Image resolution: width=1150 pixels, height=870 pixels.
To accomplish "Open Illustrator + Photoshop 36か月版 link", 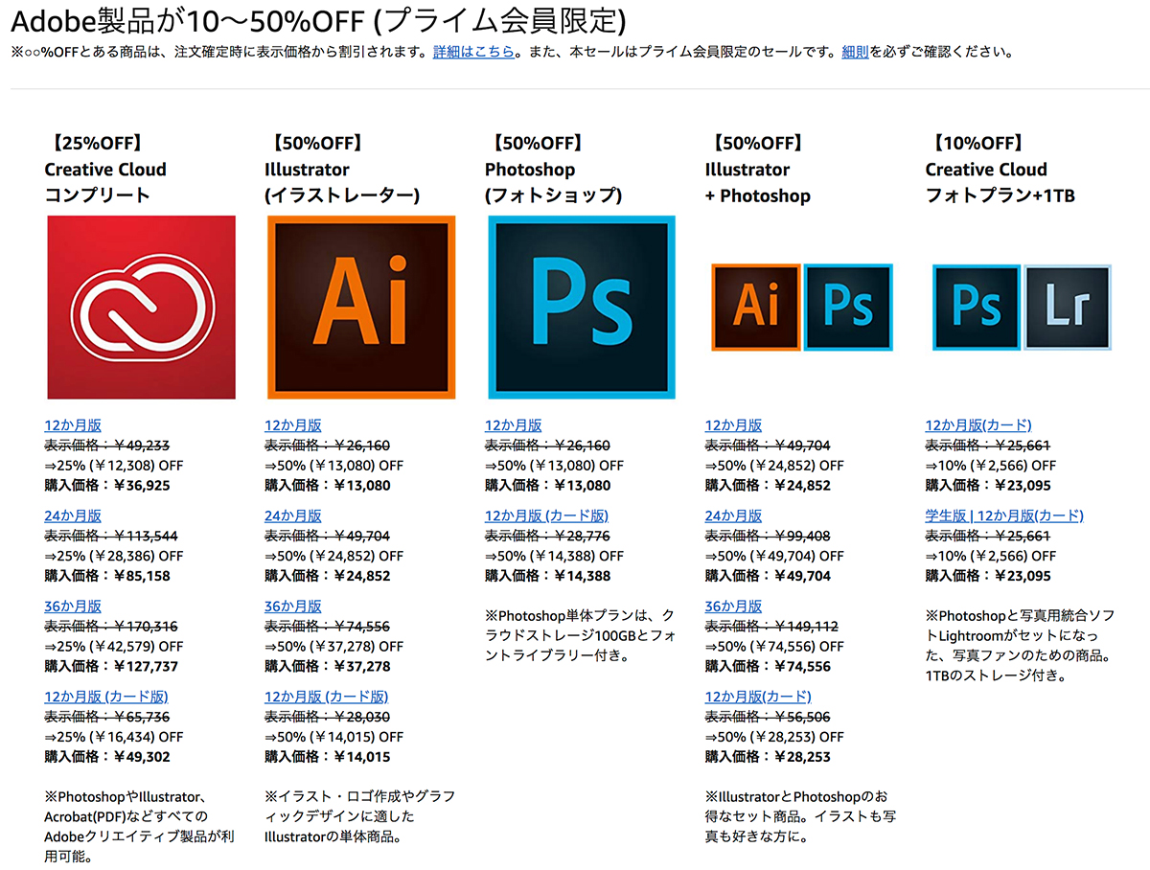I will pyautogui.click(x=734, y=607).
